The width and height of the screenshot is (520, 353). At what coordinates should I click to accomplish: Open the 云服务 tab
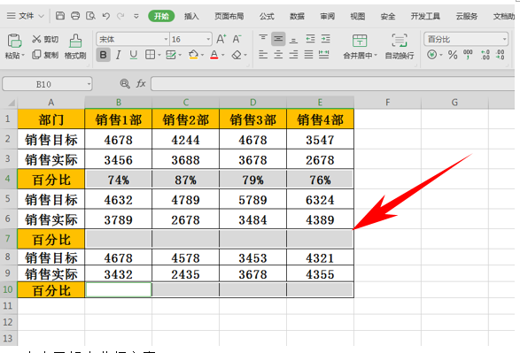point(466,16)
